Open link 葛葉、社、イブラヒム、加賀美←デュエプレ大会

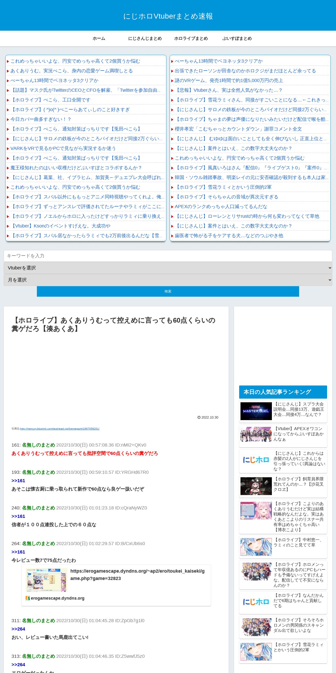pos(87,177)
